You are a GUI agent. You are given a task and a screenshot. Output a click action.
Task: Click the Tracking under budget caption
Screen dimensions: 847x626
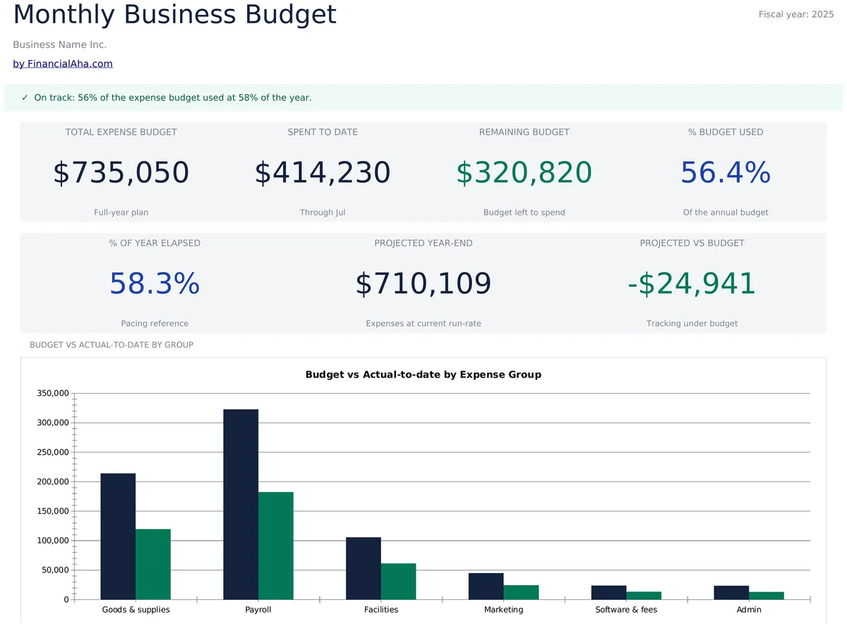[692, 323]
